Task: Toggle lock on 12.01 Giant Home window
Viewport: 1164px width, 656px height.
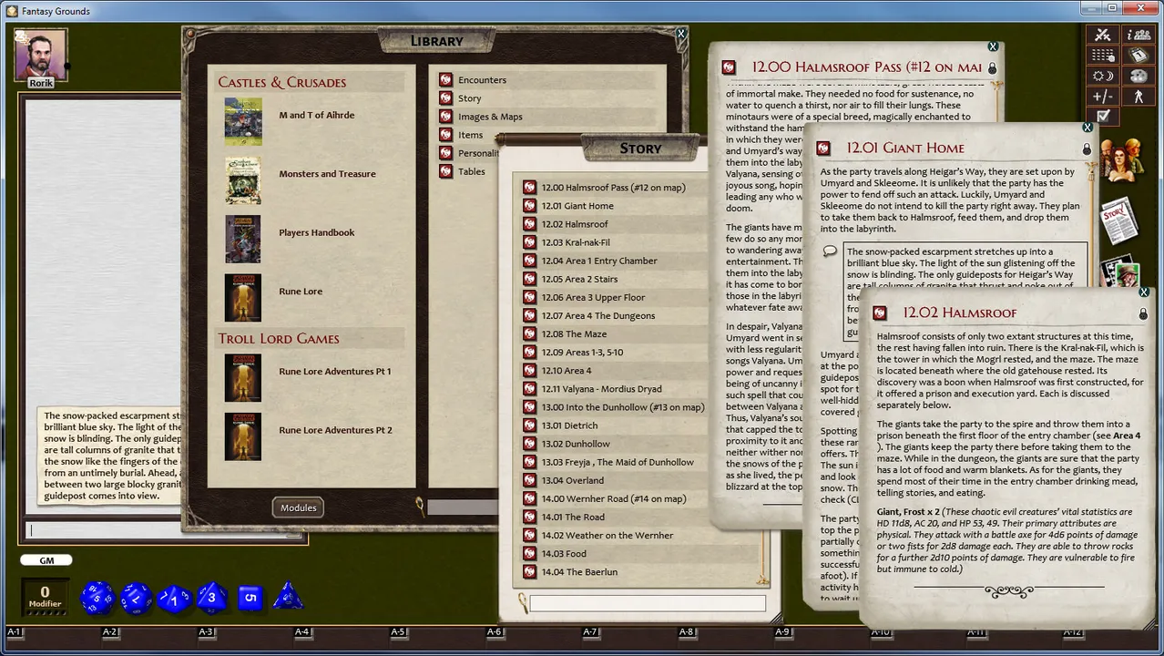Action: [1087, 149]
